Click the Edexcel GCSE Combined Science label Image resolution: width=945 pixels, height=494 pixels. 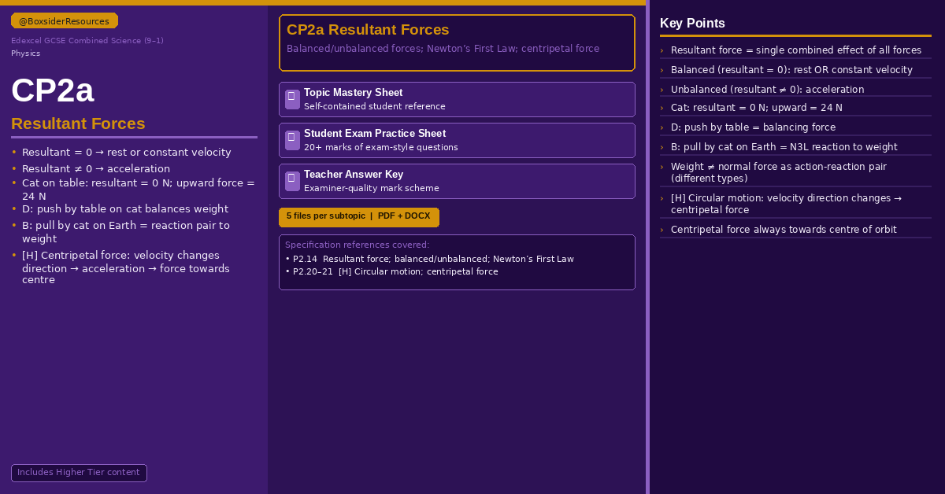pos(87,41)
